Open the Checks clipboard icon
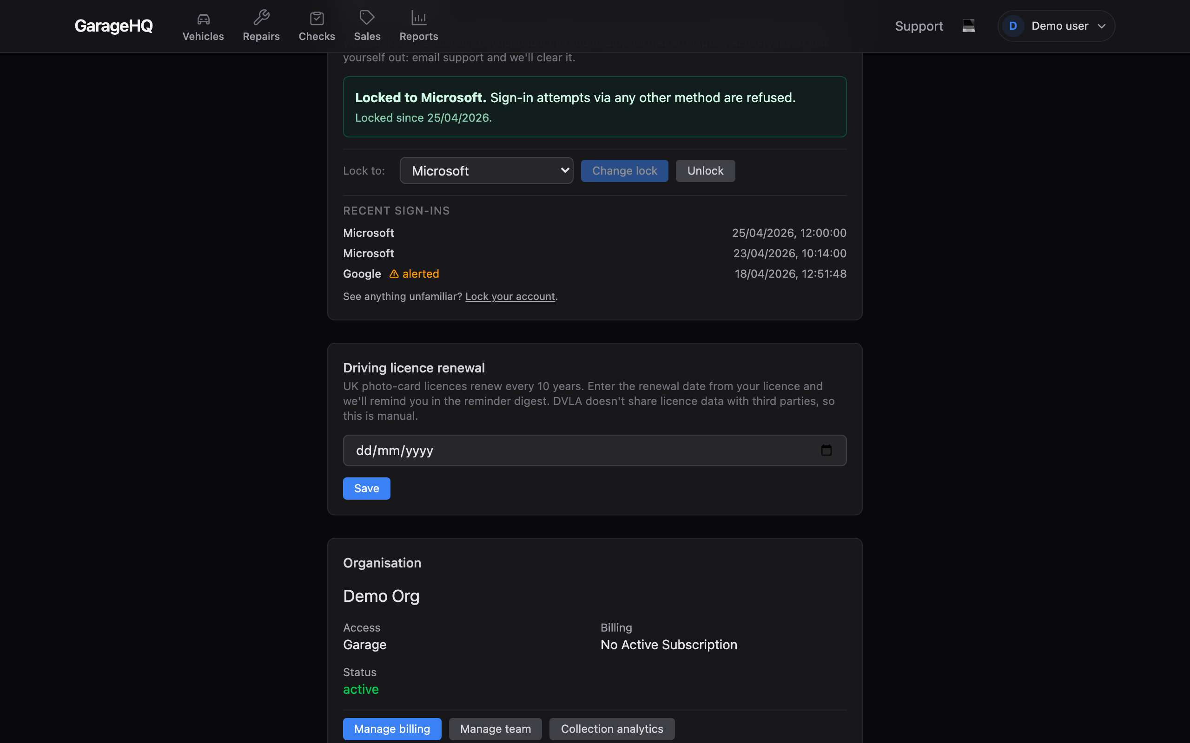The height and width of the screenshot is (743, 1190). pyautogui.click(x=317, y=18)
